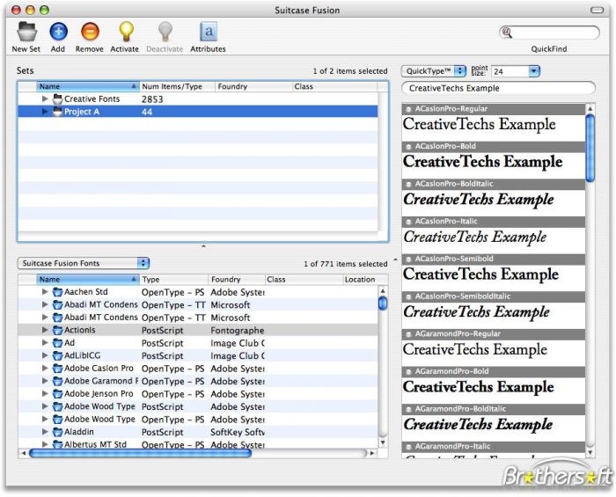Click the point size value field
The width and height of the screenshot is (616, 497).
pos(510,71)
